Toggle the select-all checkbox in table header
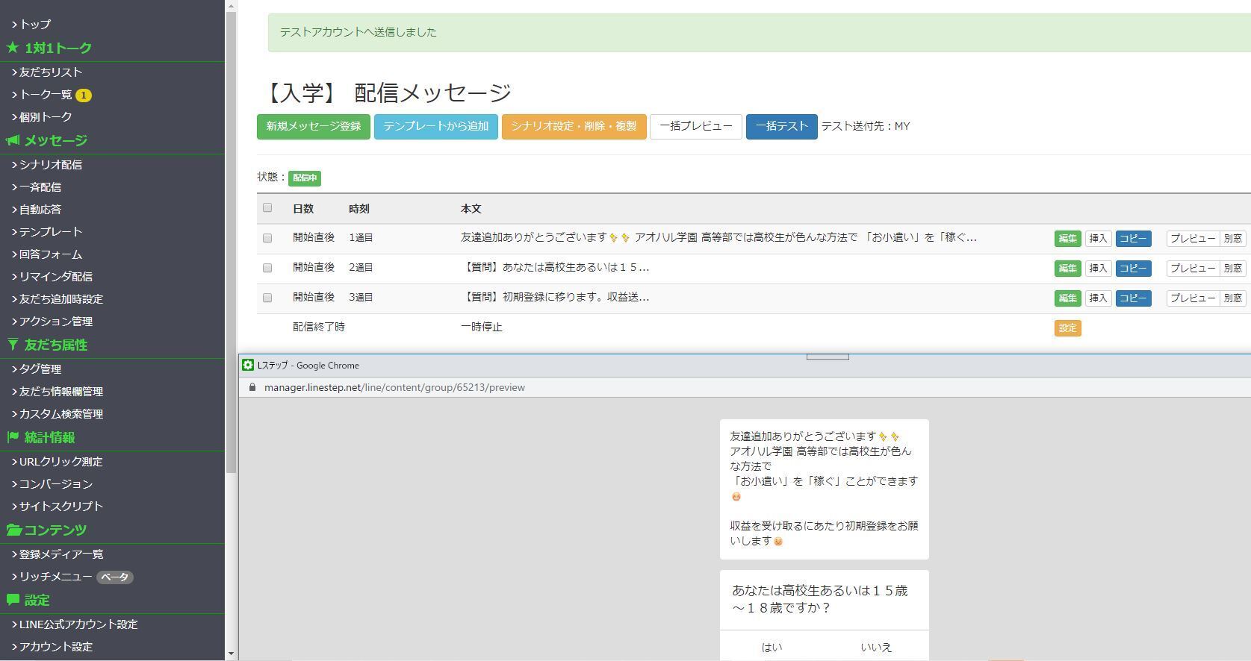 point(267,208)
